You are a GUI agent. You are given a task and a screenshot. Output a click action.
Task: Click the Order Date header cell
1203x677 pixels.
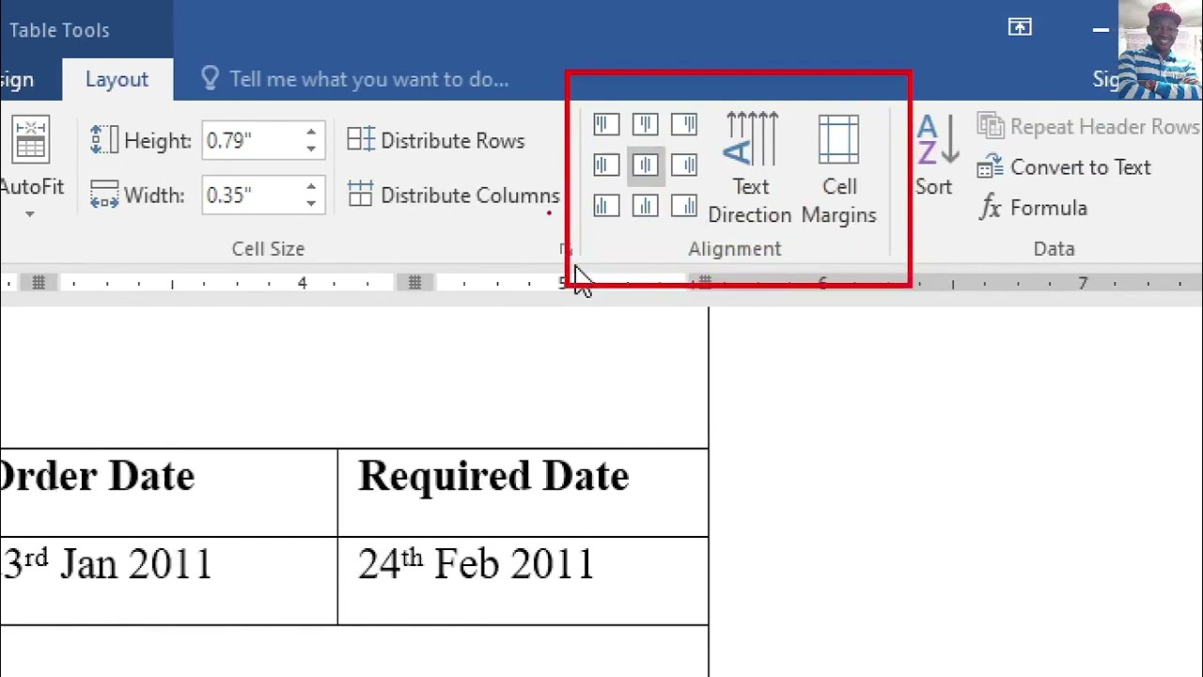[x=168, y=493]
